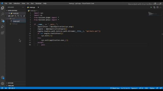Click New File icon in QML-APP header

tap(16, 16)
